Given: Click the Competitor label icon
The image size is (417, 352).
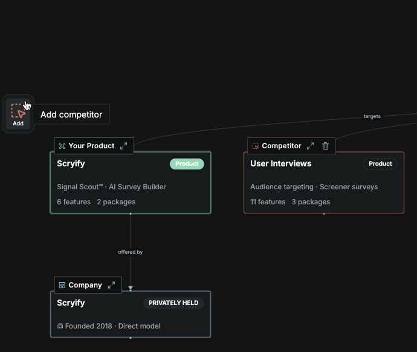Looking at the screenshot, I should [x=255, y=146].
